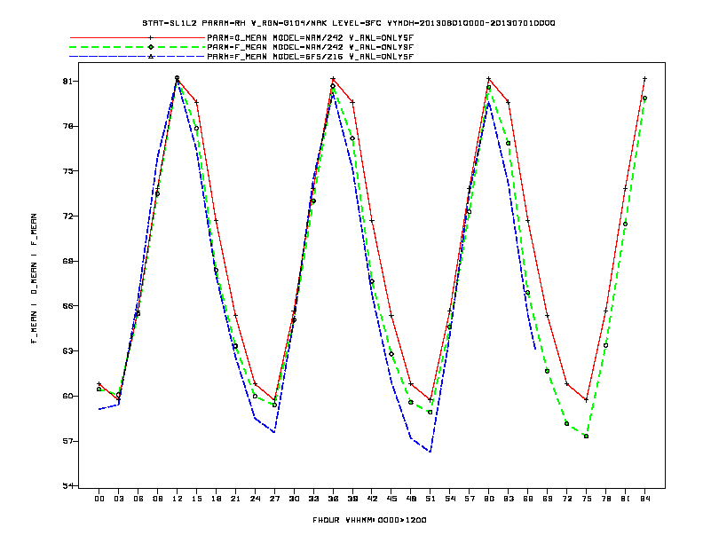The image size is (703, 543).
Task: Click the x-axis tick label 42
Action: coord(372,499)
